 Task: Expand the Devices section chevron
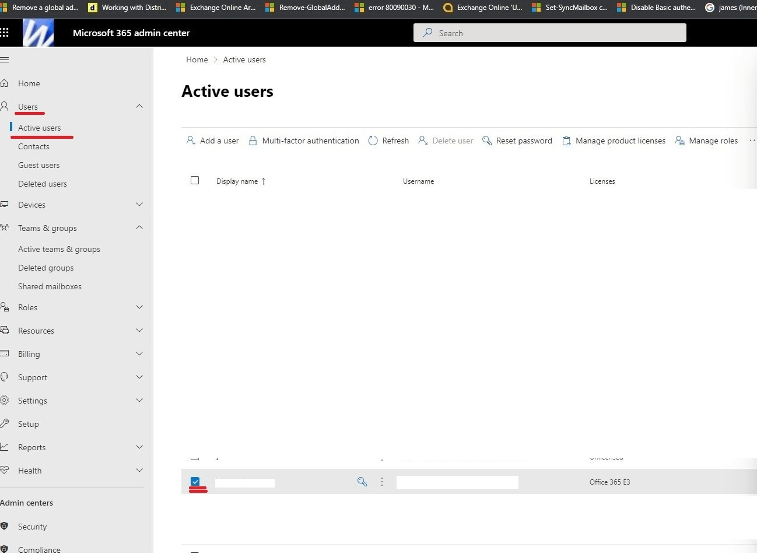tap(139, 205)
